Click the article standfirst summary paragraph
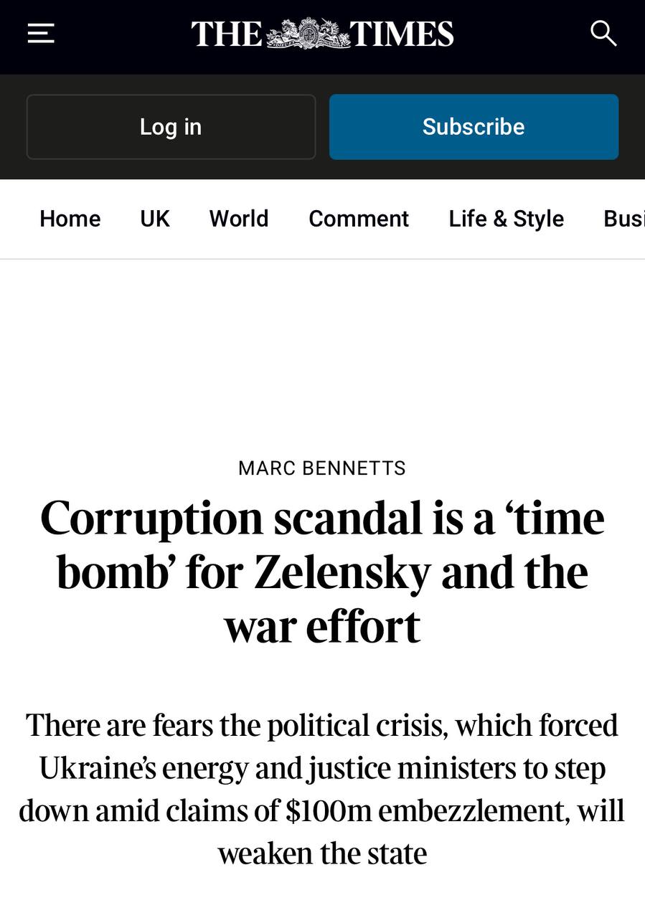The image size is (645, 918). (x=322, y=789)
